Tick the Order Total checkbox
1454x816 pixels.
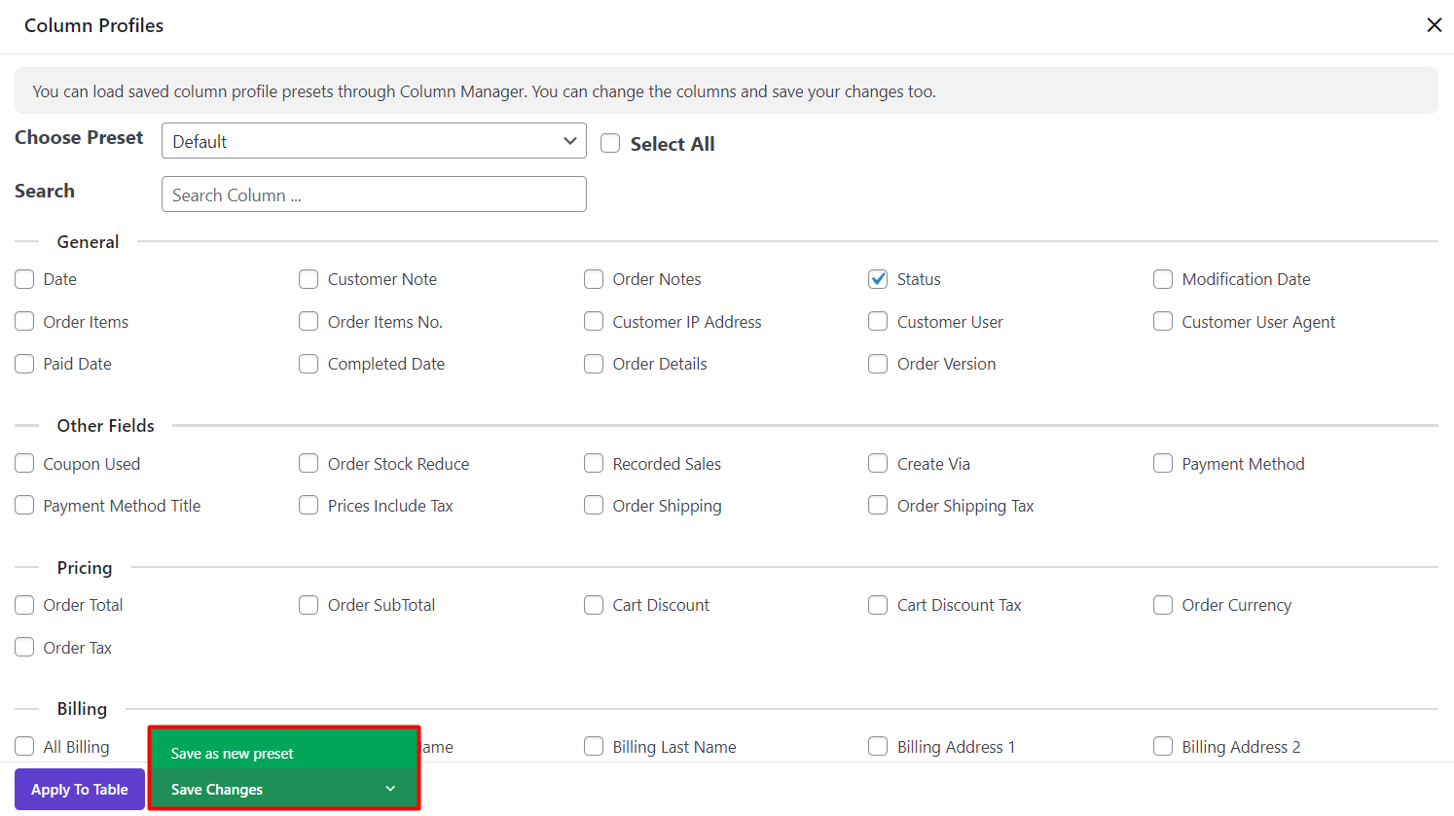coord(24,605)
